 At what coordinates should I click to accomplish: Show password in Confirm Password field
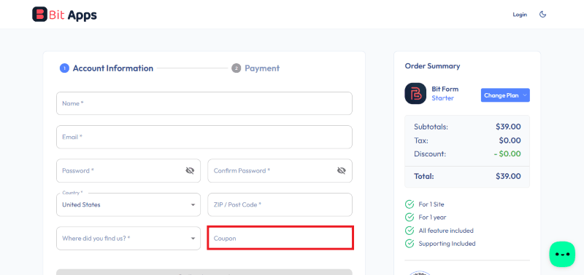click(x=342, y=171)
